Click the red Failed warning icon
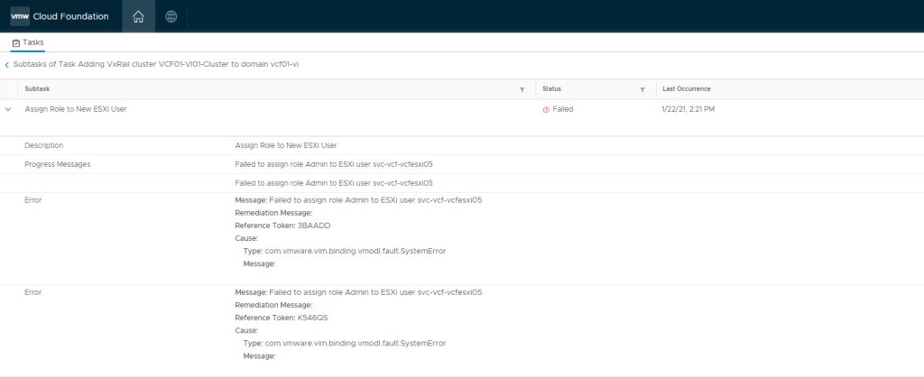 (x=545, y=109)
